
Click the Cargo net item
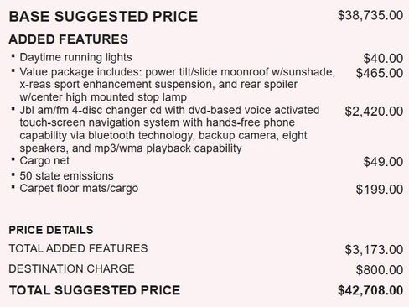(x=44, y=161)
